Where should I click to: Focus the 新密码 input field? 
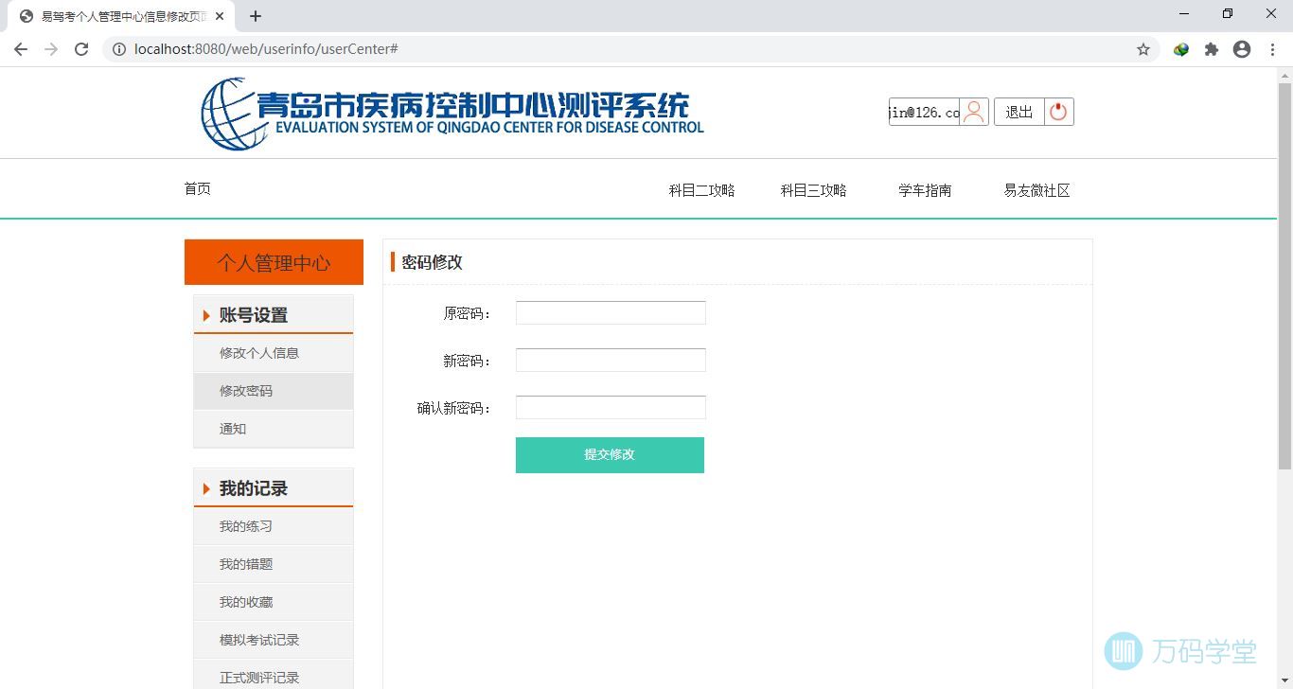pos(611,360)
